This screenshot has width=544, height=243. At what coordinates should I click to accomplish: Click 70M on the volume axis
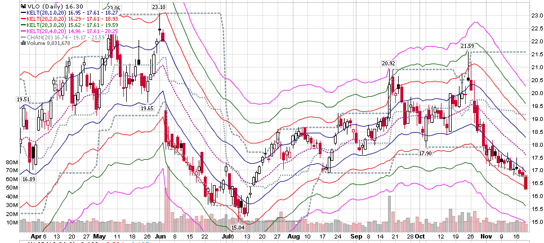point(11,170)
